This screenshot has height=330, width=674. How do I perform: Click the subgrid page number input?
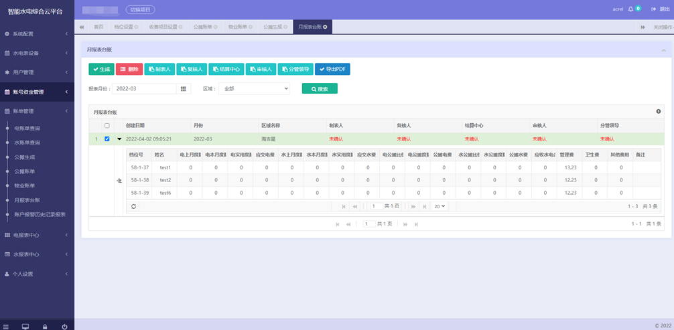click(377, 206)
